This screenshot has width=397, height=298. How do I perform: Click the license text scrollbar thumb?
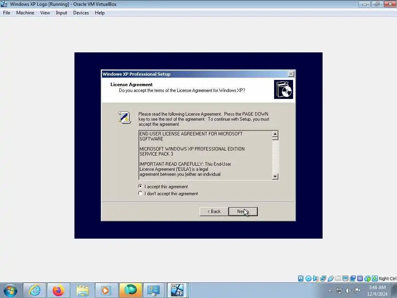275,138
